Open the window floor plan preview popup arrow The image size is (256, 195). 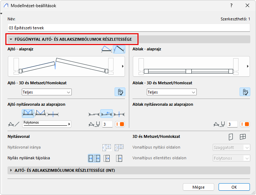248,66
